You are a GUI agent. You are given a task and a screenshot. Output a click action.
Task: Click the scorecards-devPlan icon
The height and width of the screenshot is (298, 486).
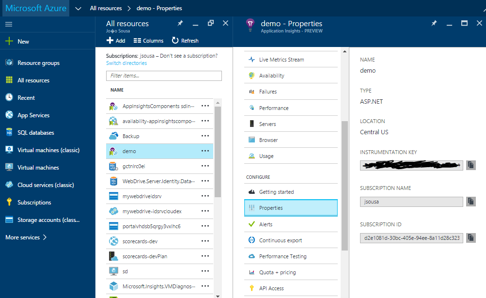114,256
